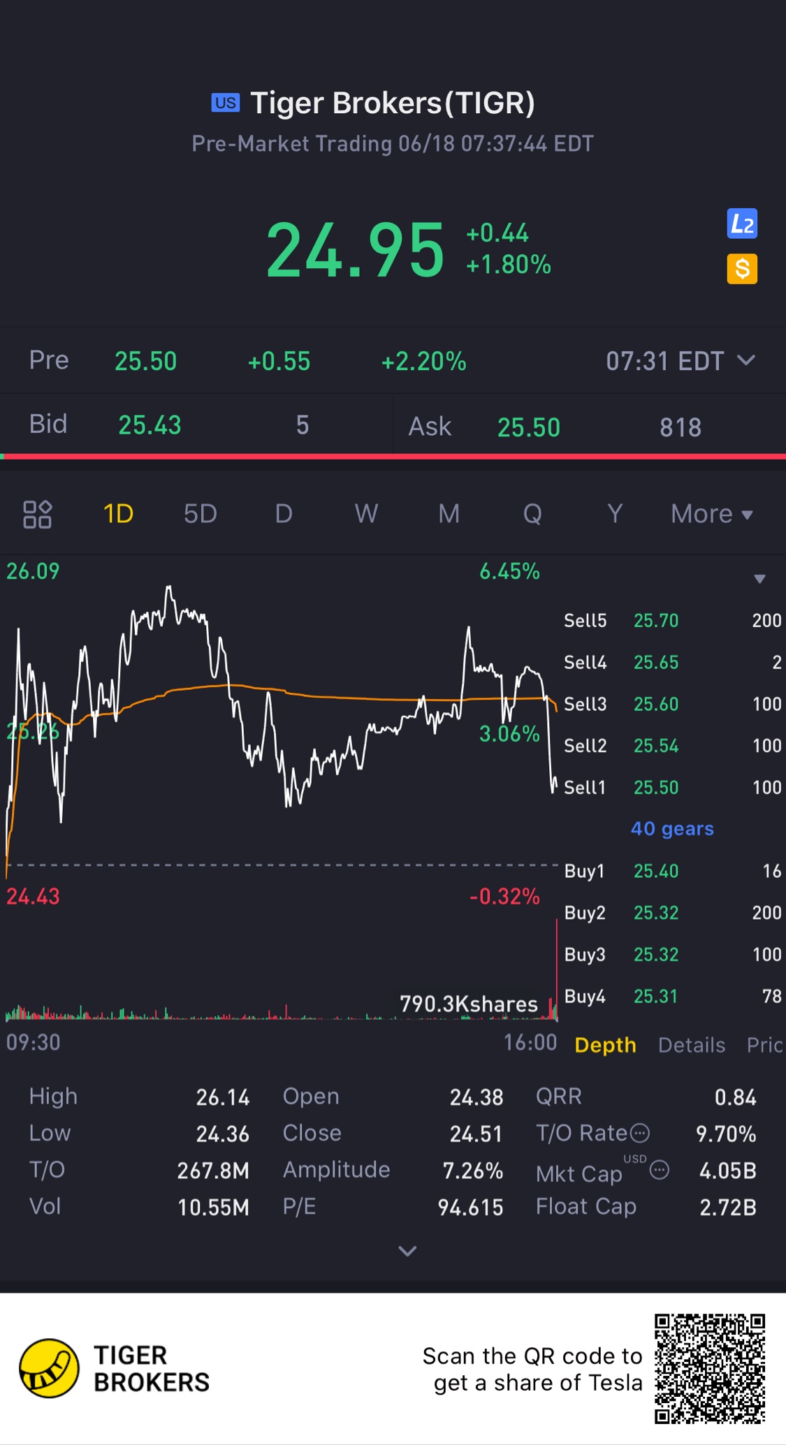Image resolution: width=786 pixels, height=1445 pixels.
Task: Switch to the M monthly chart tab
Action: tap(449, 514)
